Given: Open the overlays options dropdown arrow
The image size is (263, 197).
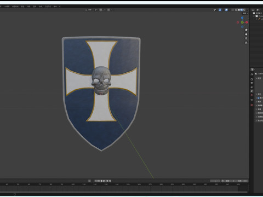Looking at the screenshot, I should [x=229, y=10].
